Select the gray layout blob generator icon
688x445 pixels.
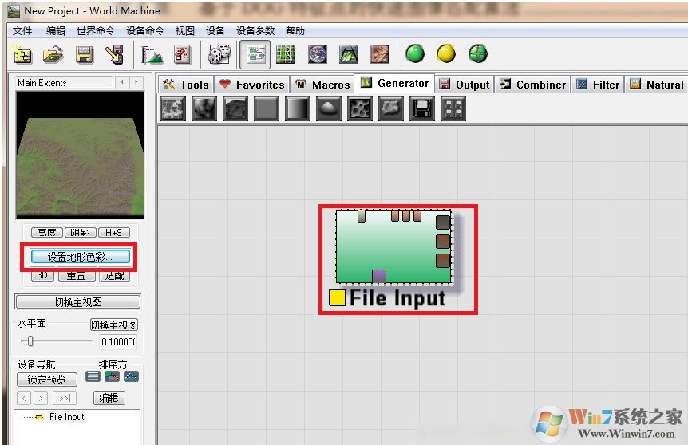(x=391, y=108)
